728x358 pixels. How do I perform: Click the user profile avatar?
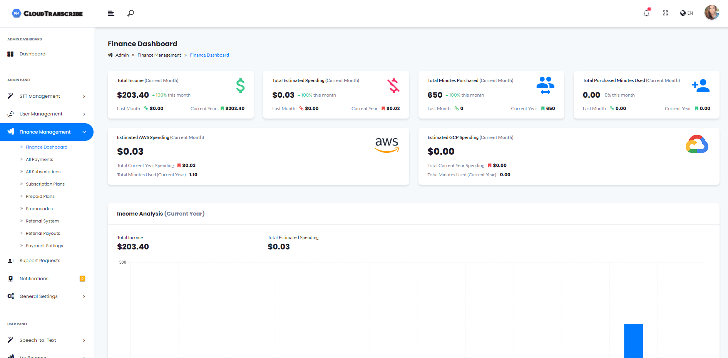click(711, 13)
